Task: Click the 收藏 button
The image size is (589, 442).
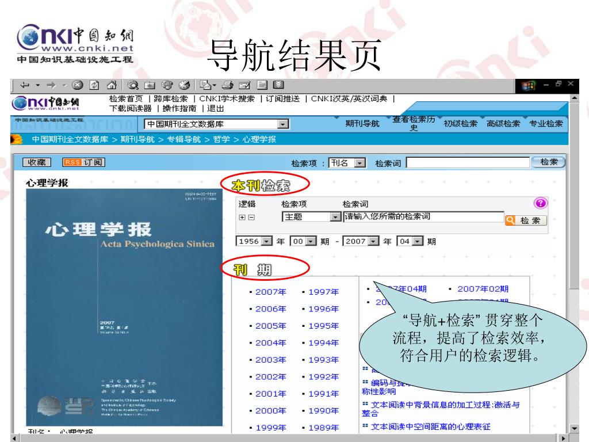Action: pyautogui.click(x=36, y=162)
